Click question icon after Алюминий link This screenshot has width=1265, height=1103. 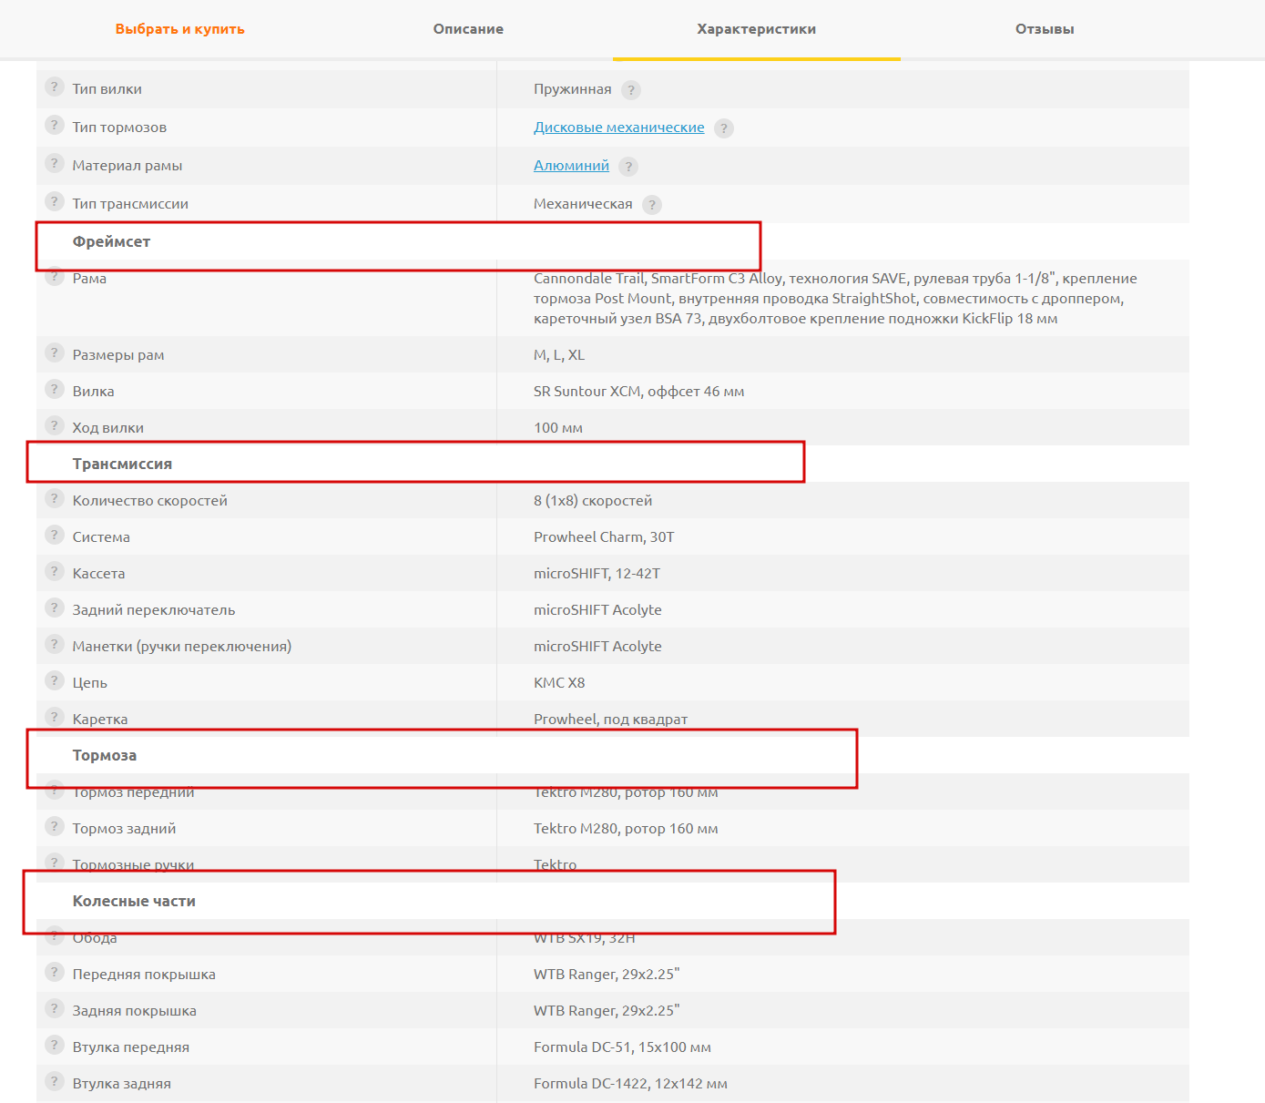pos(628,167)
